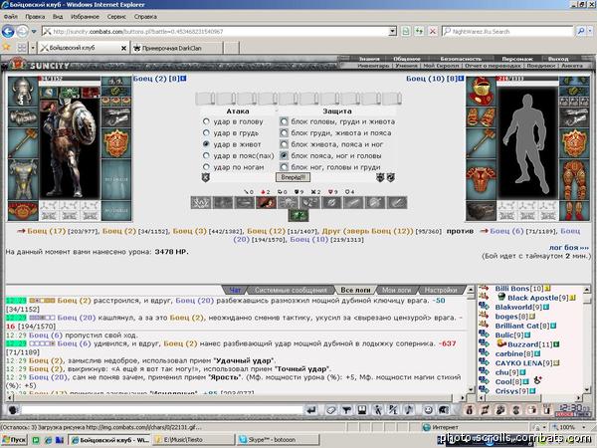The width and height of the screenshot is (597, 448).
Task: Open the address bar URL dropdown
Action: pyautogui.click(x=393, y=31)
